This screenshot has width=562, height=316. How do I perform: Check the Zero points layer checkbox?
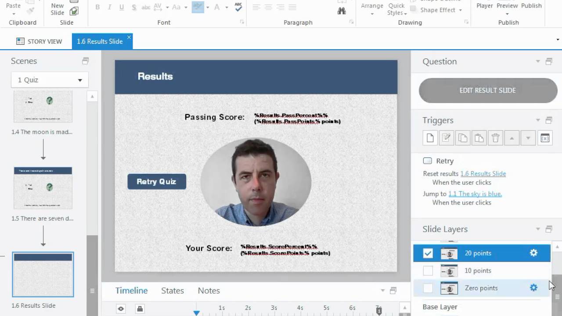coord(428,288)
